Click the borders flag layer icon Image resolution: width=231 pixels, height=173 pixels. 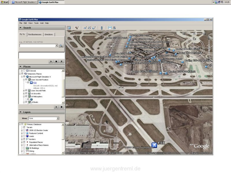coord(27,139)
